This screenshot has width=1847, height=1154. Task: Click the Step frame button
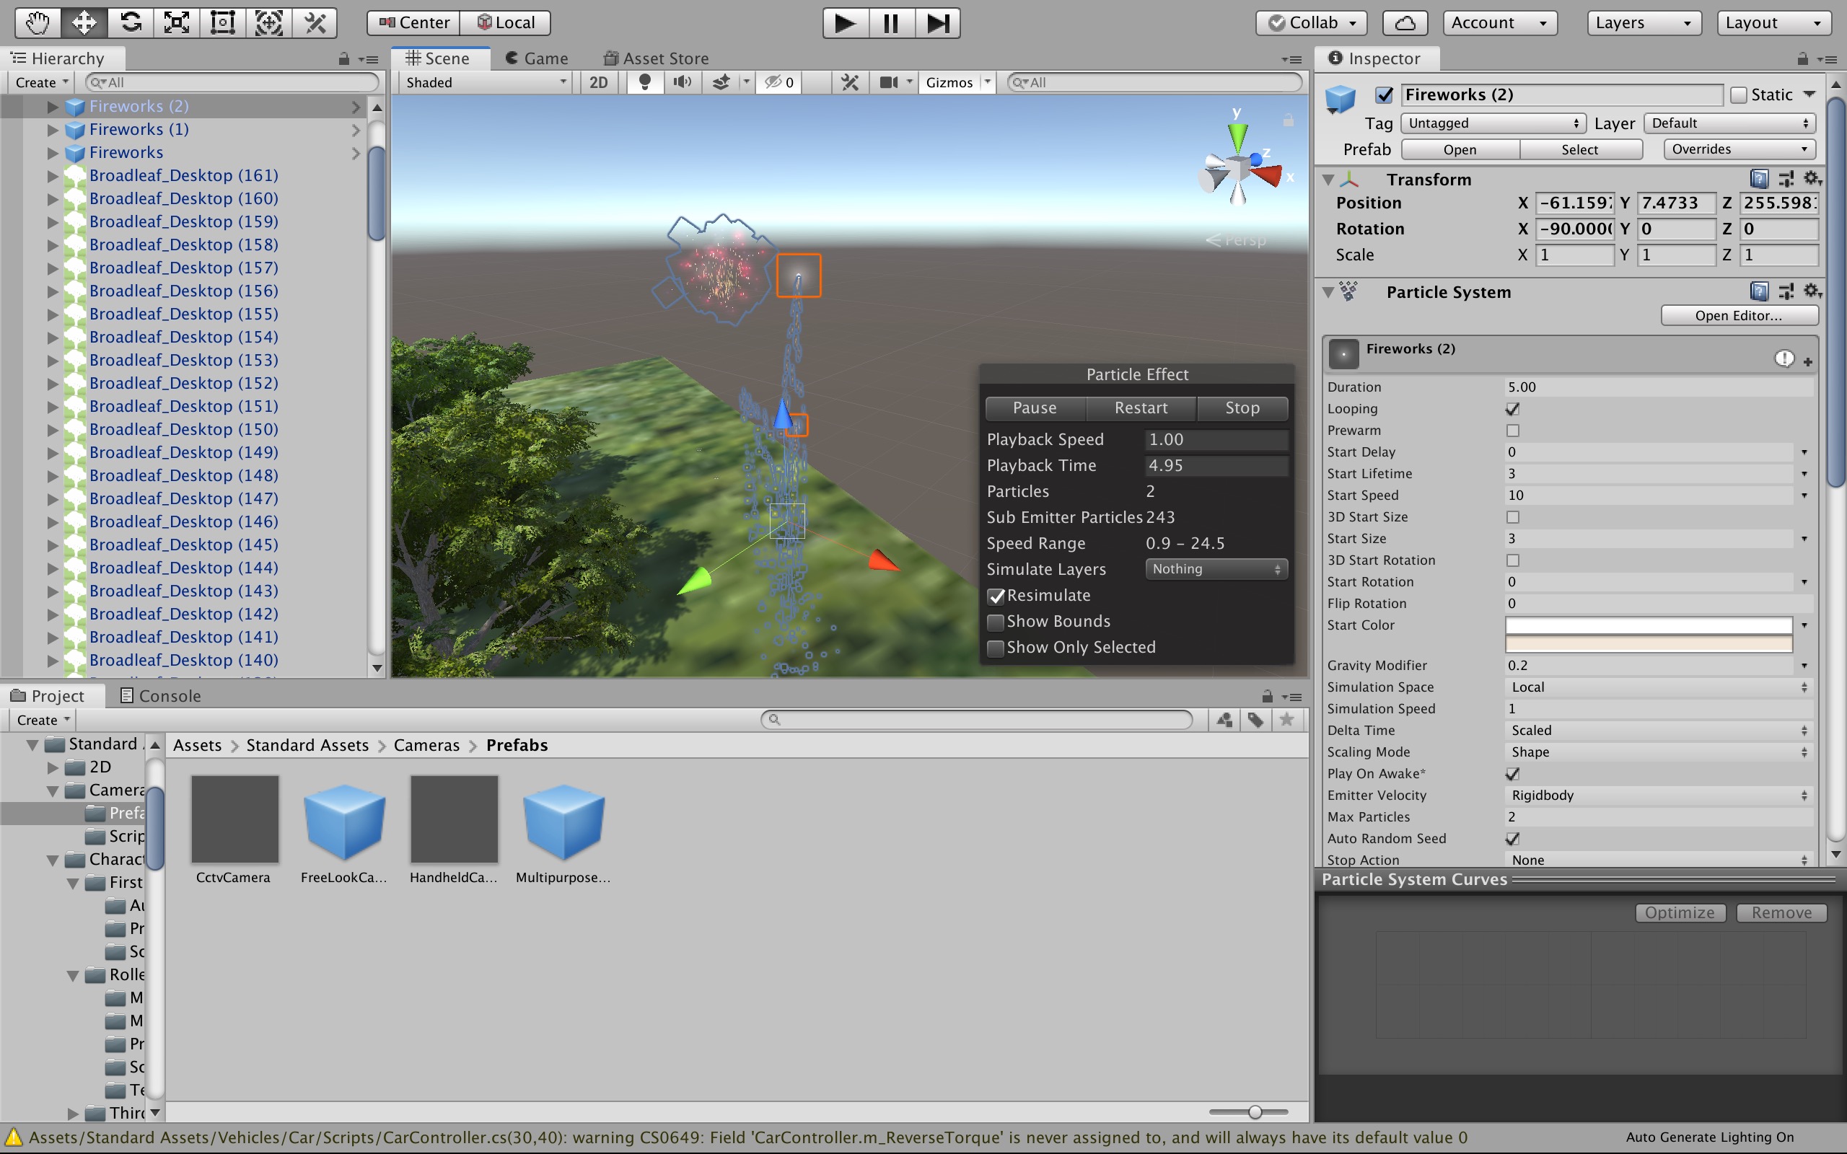click(x=937, y=22)
